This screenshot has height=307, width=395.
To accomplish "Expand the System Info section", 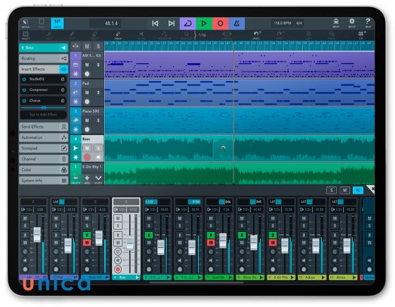I will [x=43, y=181].
